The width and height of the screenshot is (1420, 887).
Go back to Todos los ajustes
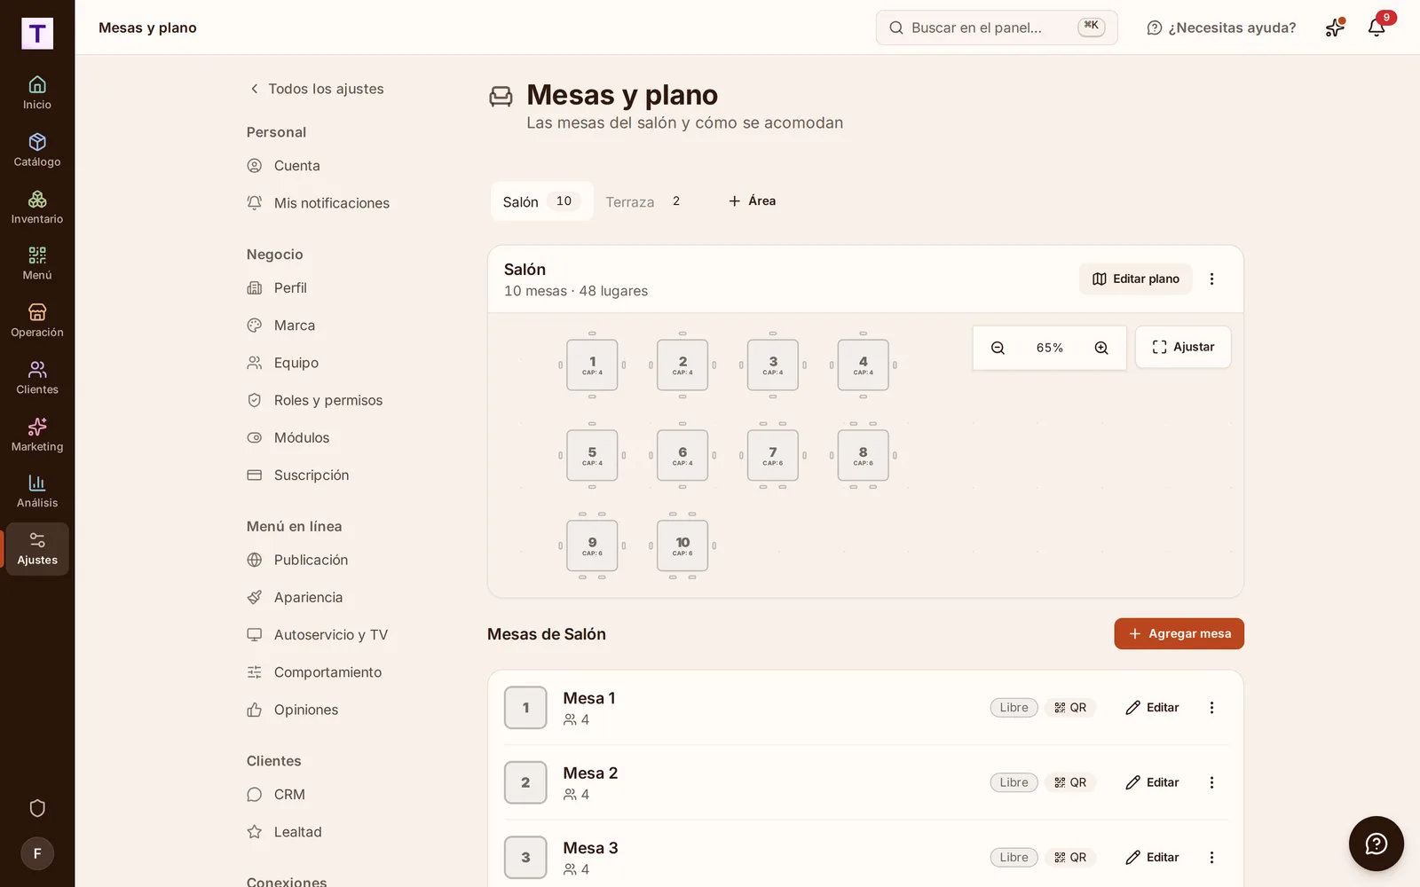click(316, 89)
